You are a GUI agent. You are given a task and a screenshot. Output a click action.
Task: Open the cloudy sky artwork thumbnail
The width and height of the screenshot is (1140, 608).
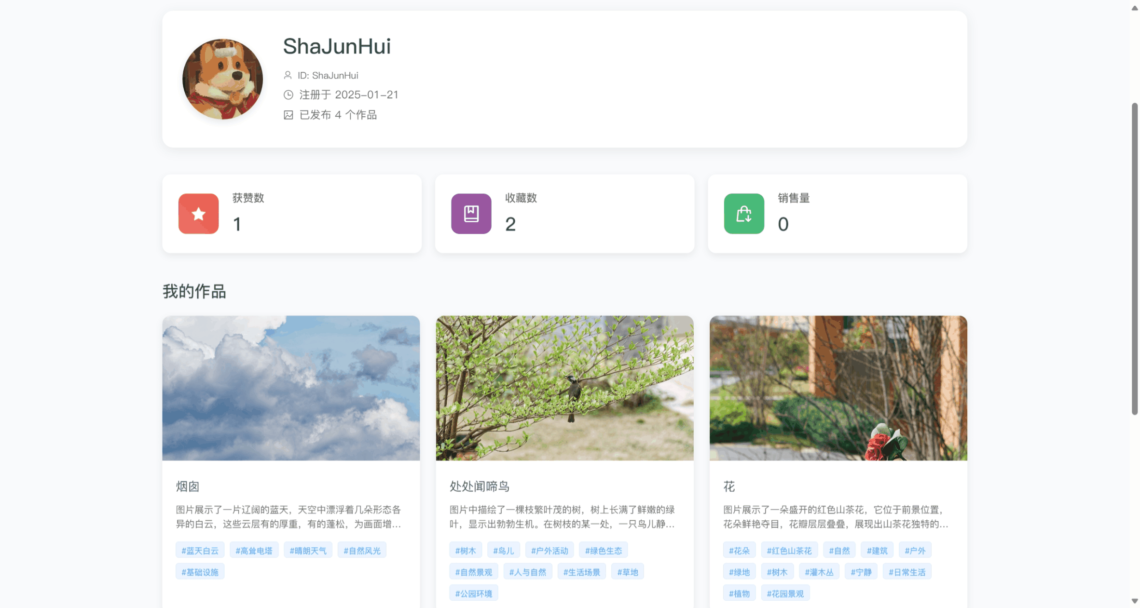[x=291, y=388]
